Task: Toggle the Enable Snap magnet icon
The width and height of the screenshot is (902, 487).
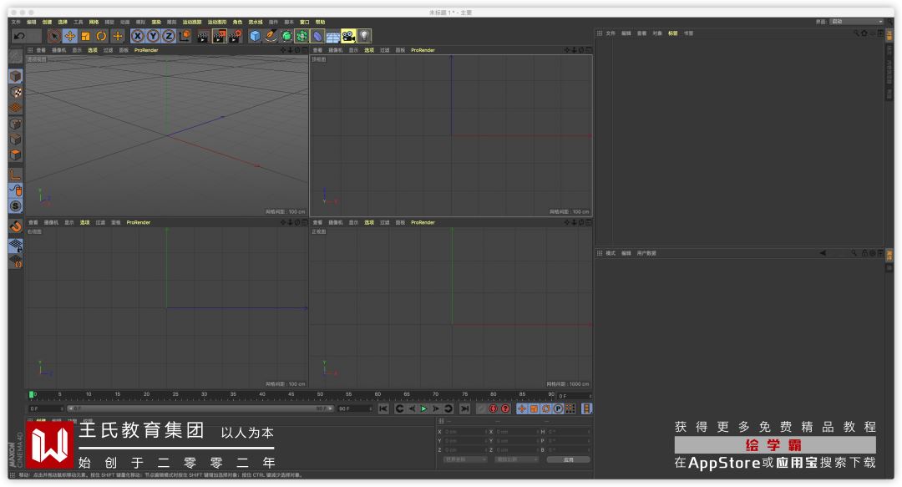Action: (16, 226)
